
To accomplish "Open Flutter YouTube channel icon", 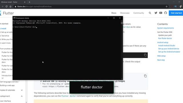I will (161, 13).
